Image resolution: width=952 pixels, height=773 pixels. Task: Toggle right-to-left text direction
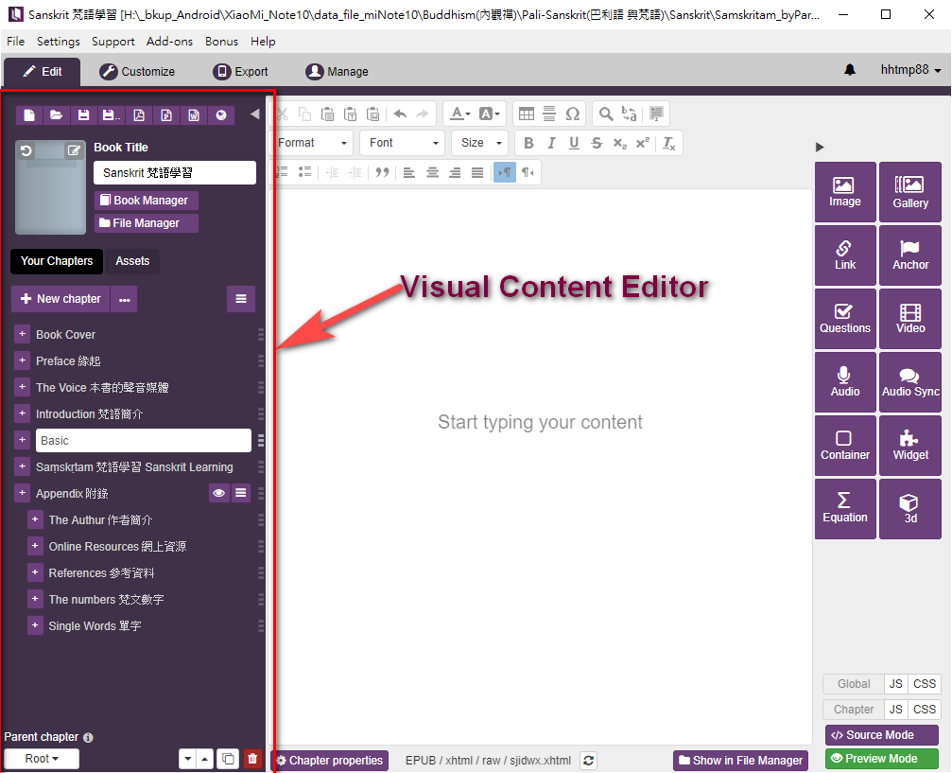coord(528,172)
